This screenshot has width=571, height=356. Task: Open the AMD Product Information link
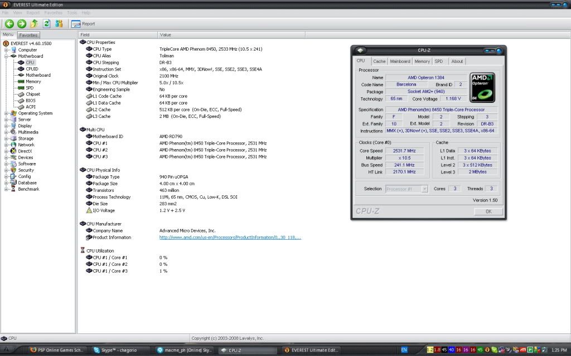pyautogui.click(x=230, y=238)
